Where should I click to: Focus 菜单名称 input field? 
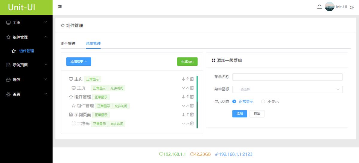(x=287, y=77)
